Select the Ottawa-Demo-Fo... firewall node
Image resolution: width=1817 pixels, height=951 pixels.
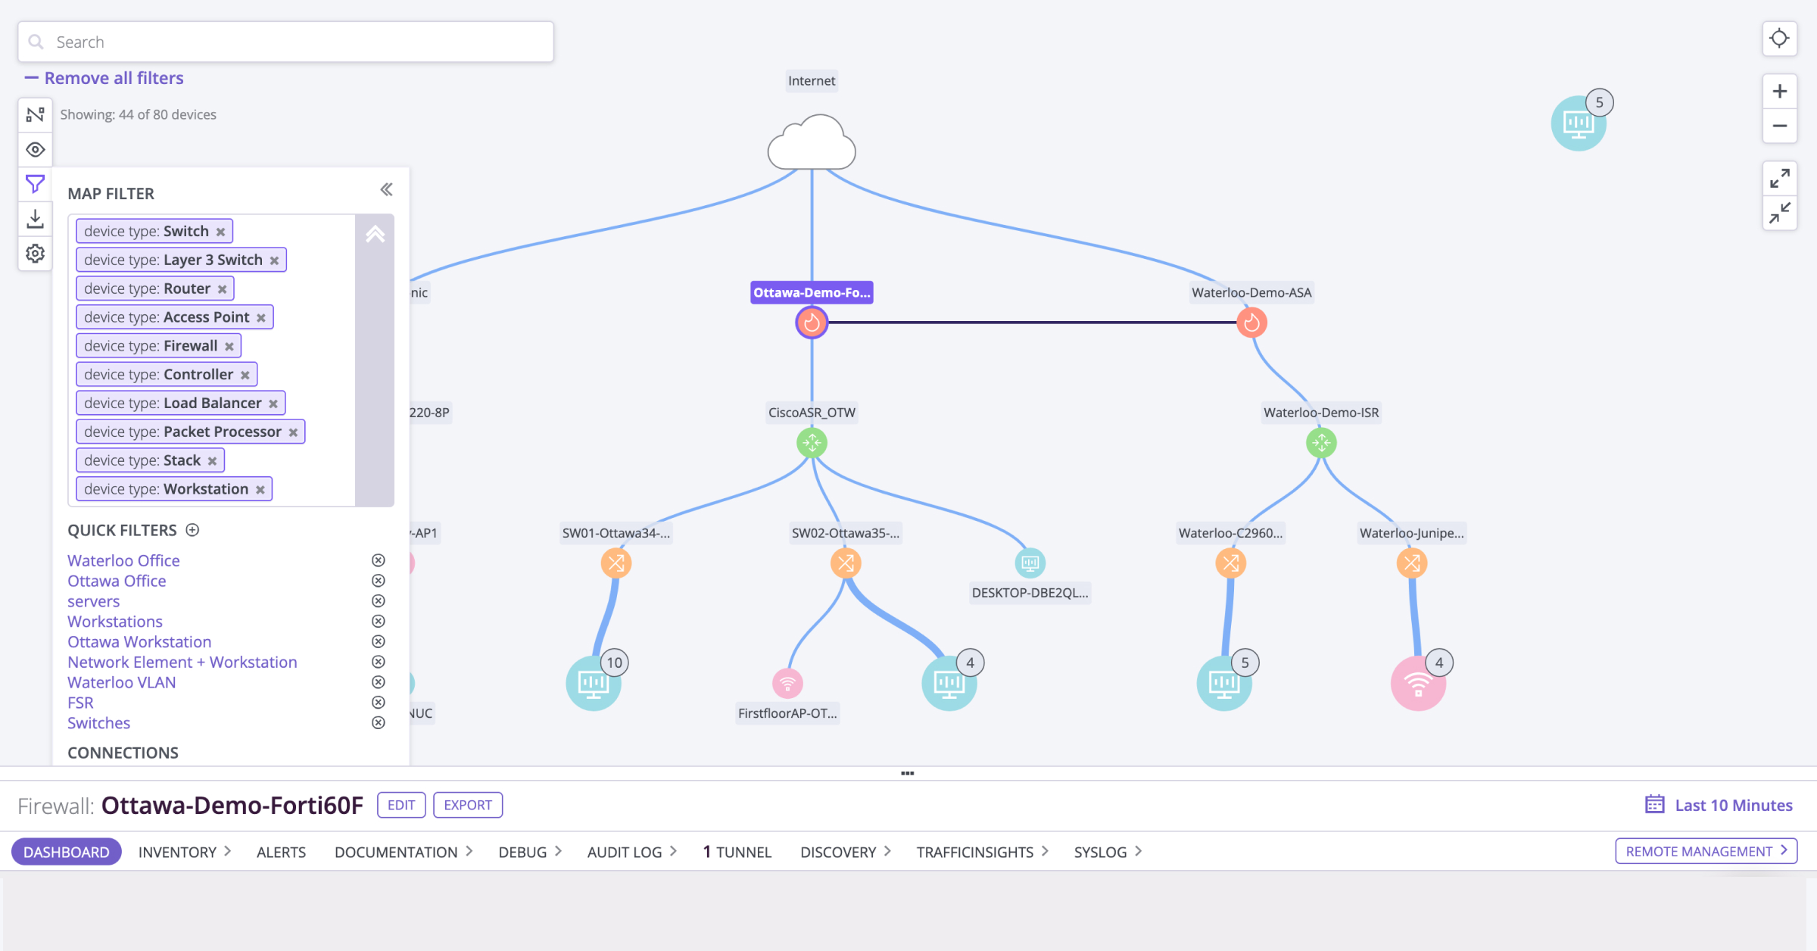coord(812,323)
